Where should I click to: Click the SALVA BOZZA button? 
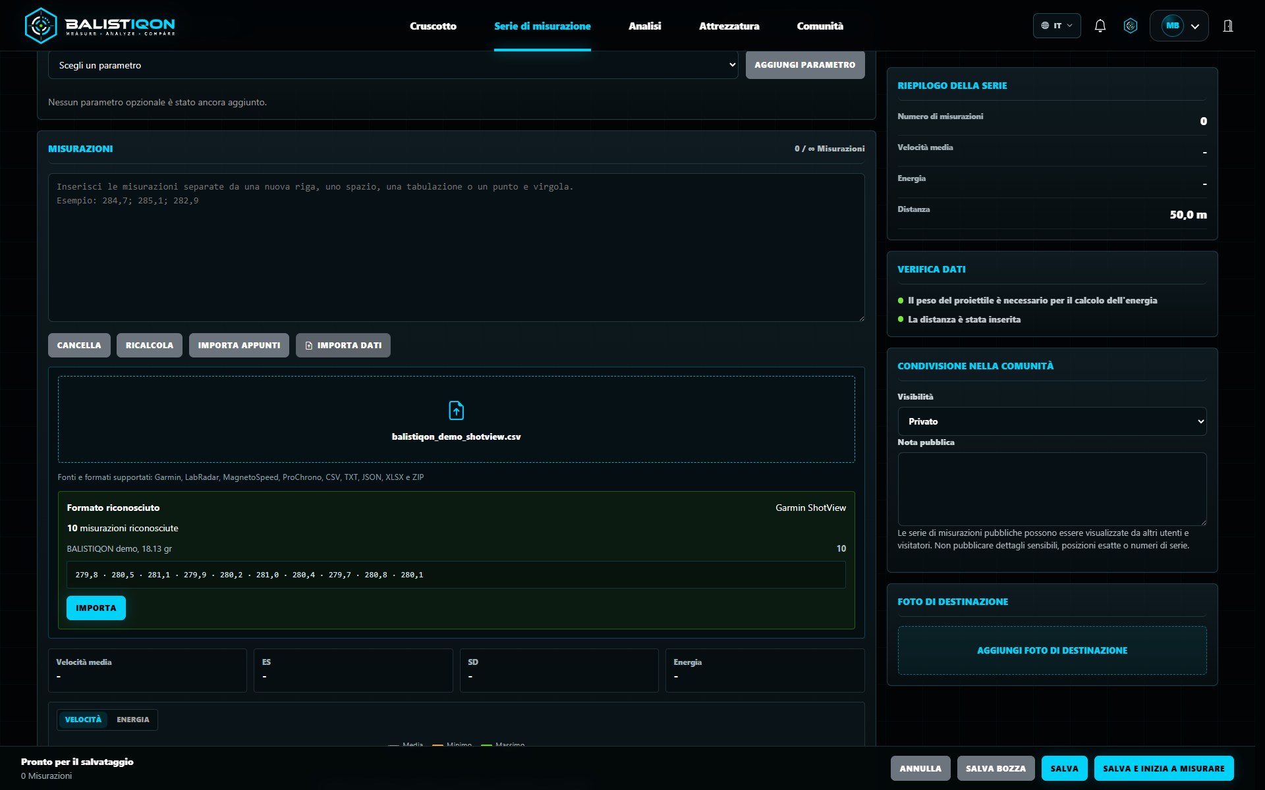pos(996,768)
